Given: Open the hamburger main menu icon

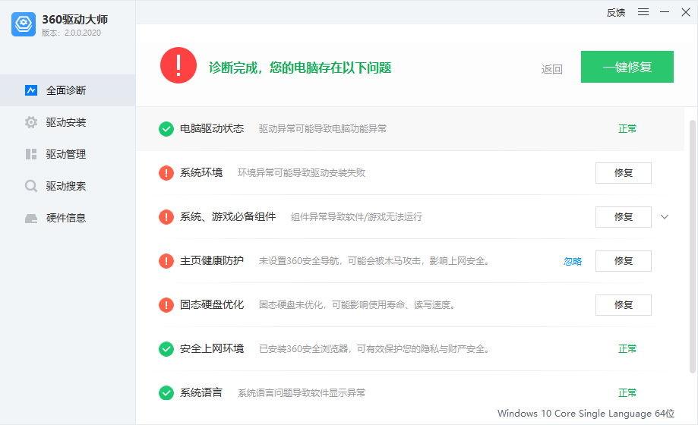Looking at the screenshot, I should click(643, 12).
